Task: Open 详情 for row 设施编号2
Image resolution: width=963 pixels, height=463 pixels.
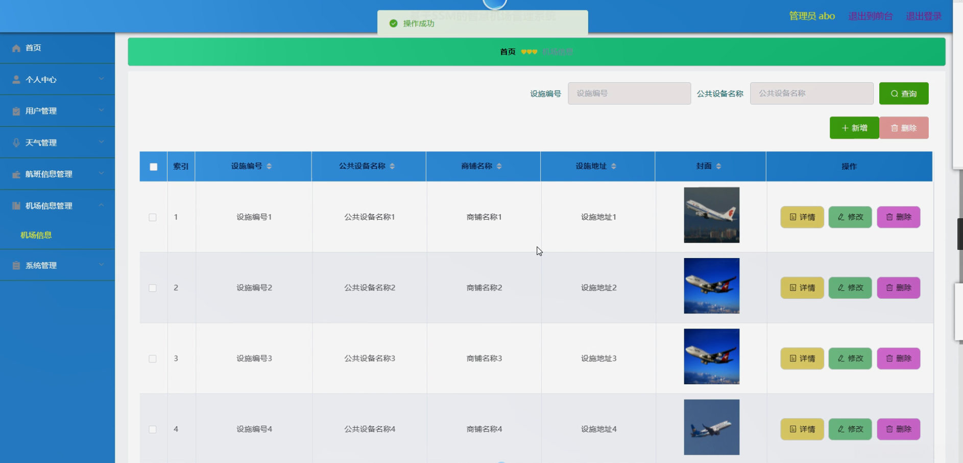Action: pyautogui.click(x=802, y=288)
